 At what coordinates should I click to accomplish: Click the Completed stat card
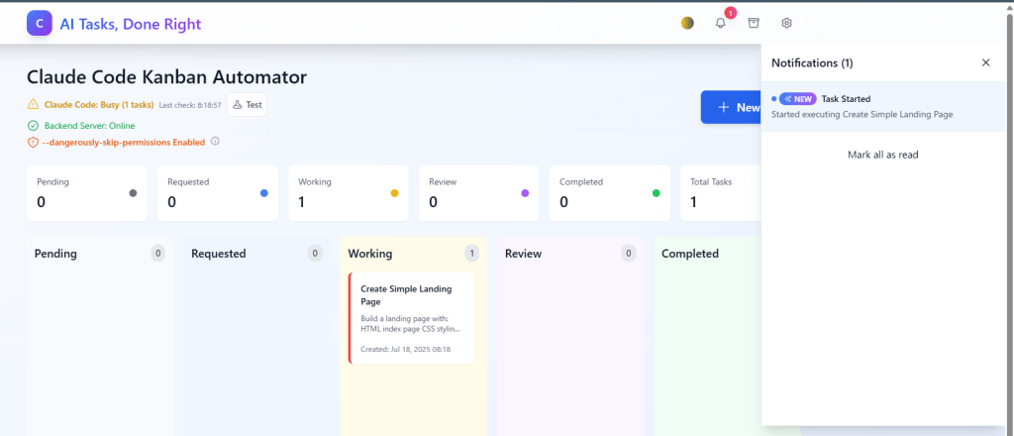click(609, 193)
